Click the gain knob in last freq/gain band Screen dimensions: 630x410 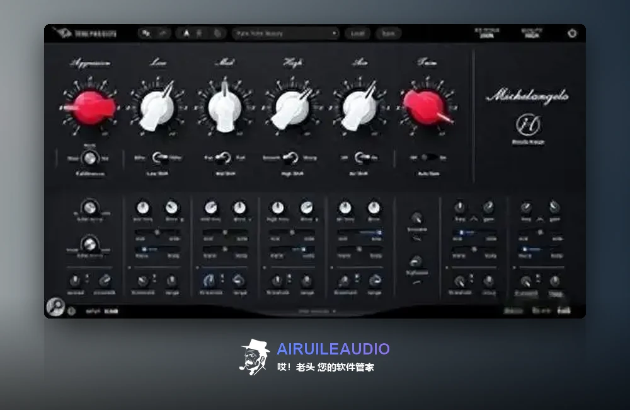click(x=554, y=207)
